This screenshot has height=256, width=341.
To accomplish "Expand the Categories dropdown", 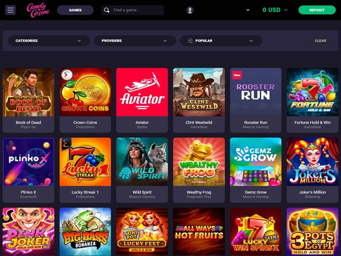I will point(49,41).
